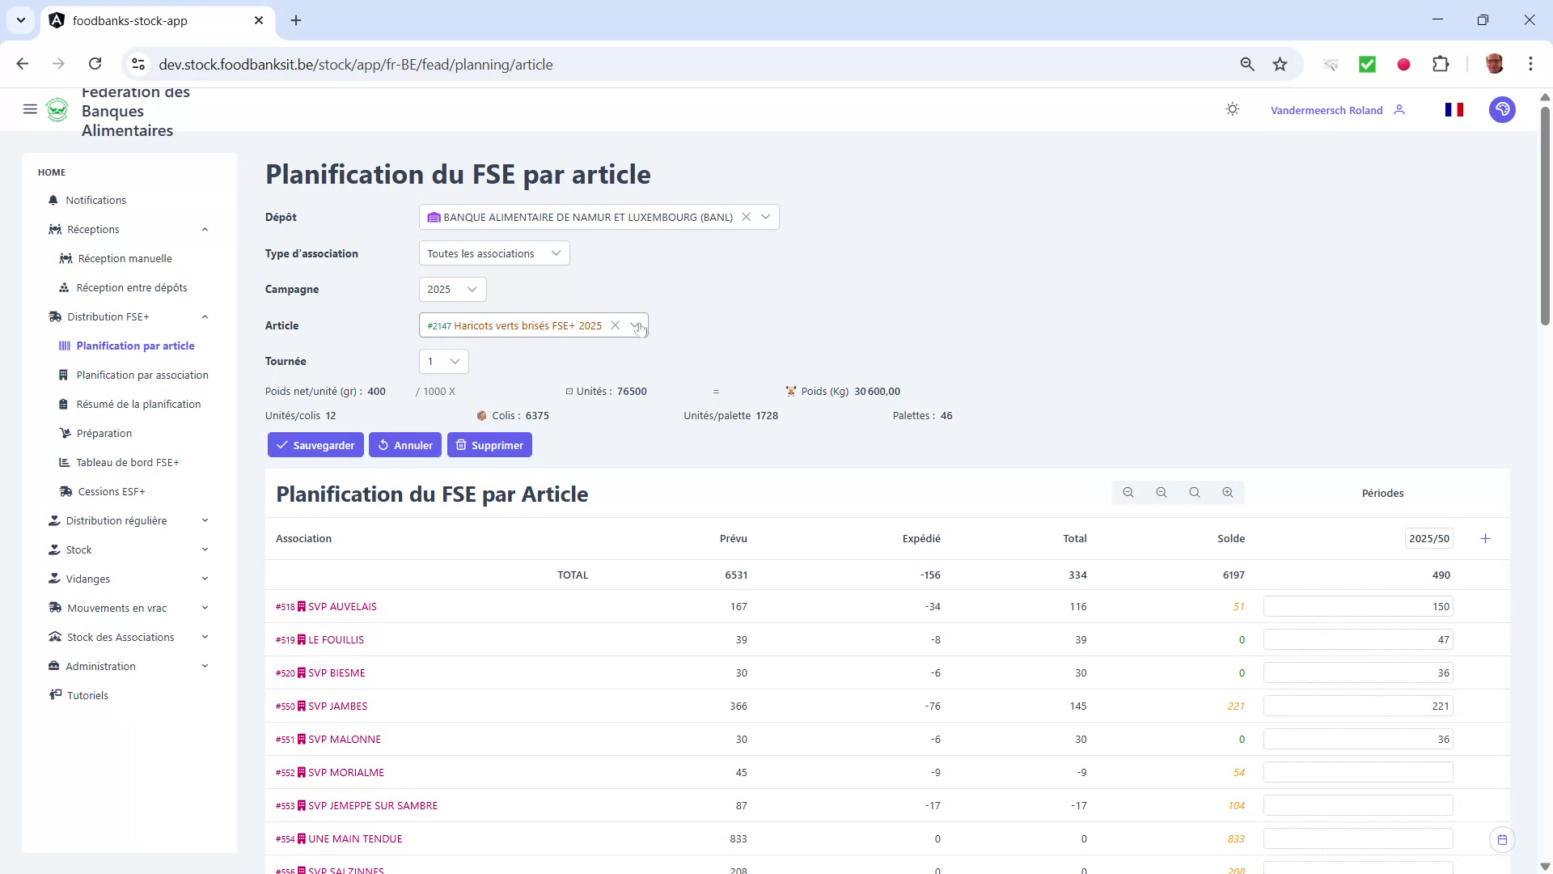
Task: Clear the selected Dépôt with its X
Action: click(746, 217)
